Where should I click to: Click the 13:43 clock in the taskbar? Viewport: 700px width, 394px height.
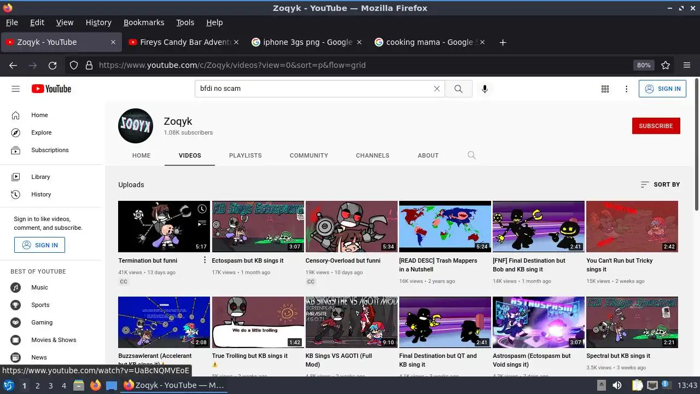coord(687,385)
